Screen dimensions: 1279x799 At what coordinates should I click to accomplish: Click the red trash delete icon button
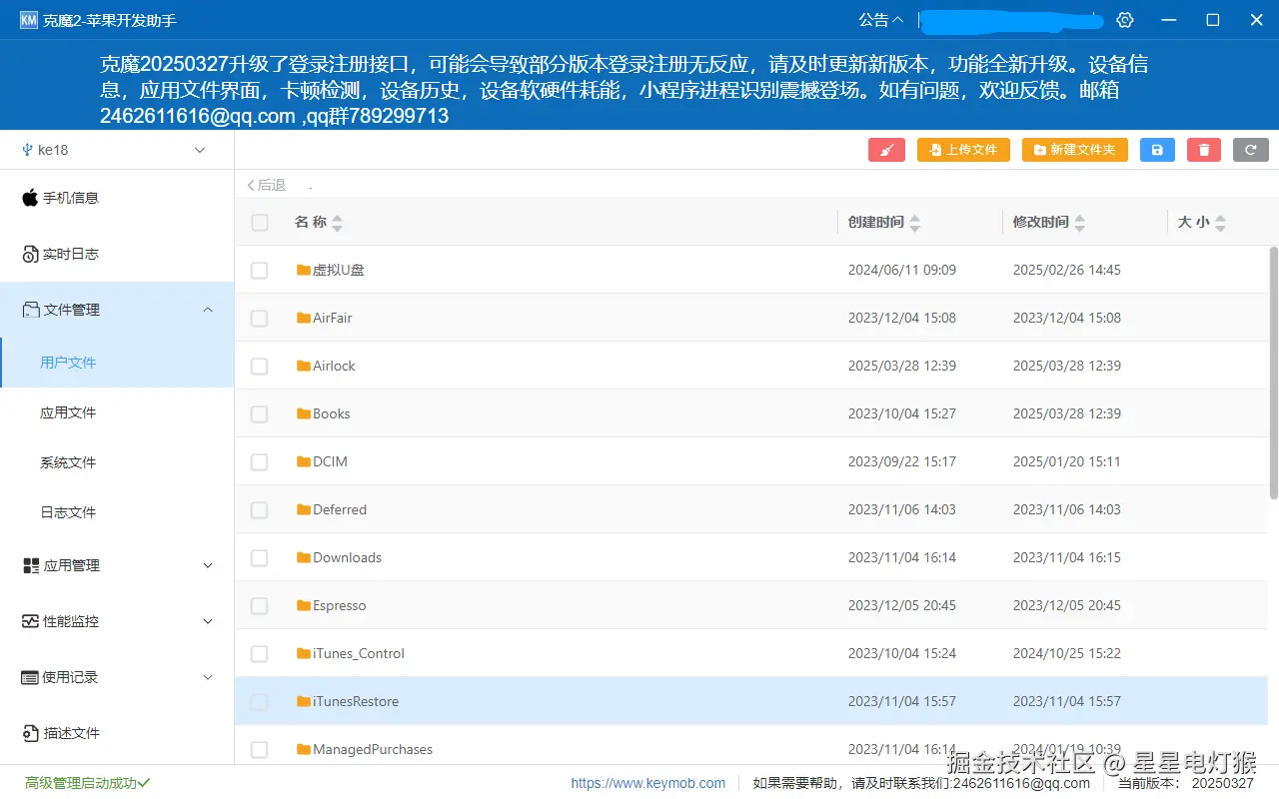(x=1204, y=150)
